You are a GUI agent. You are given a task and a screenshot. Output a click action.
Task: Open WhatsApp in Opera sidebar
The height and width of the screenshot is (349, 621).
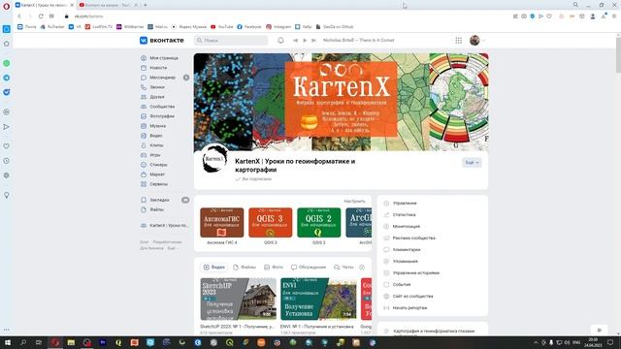click(x=7, y=63)
